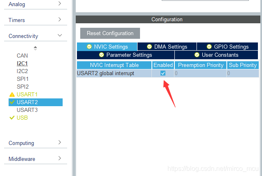Image resolution: width=262 pixels, height=176 pixels.
Task: Select CAN peripheral
Action: 22,56
